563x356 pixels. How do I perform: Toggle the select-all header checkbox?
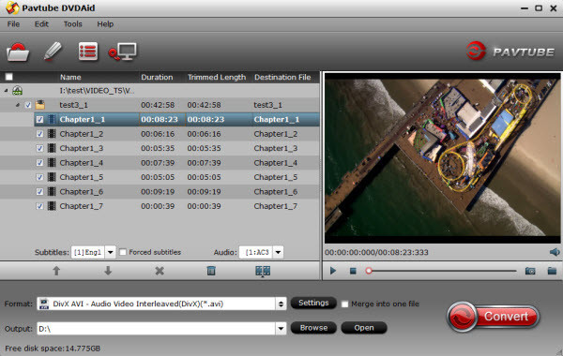coord(9,77)
